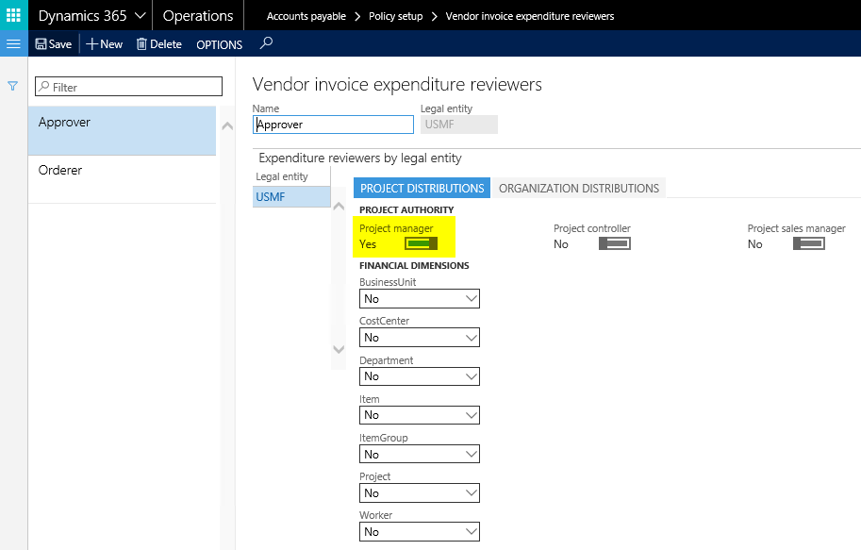Screen dimensions: 861x550
Task: Click the Save disk icon
Action: click(41, 44)
